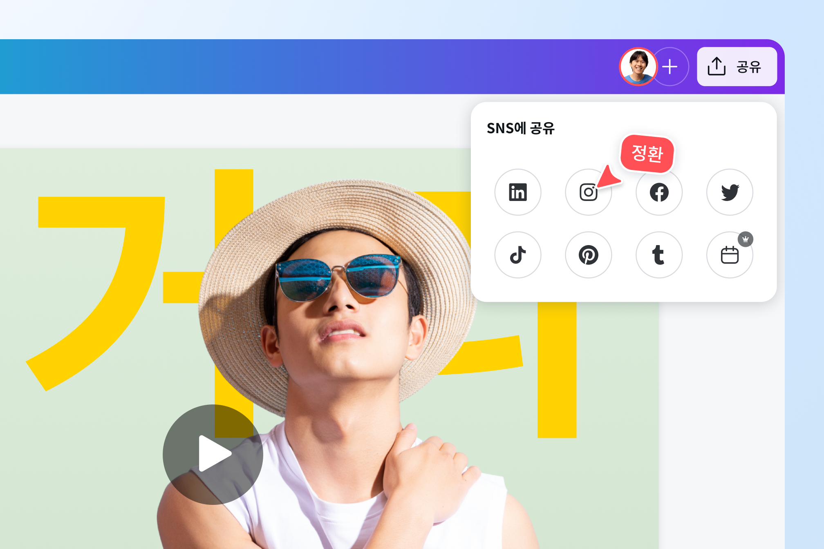Open the schedule calendar icon

tap(730, 255)
